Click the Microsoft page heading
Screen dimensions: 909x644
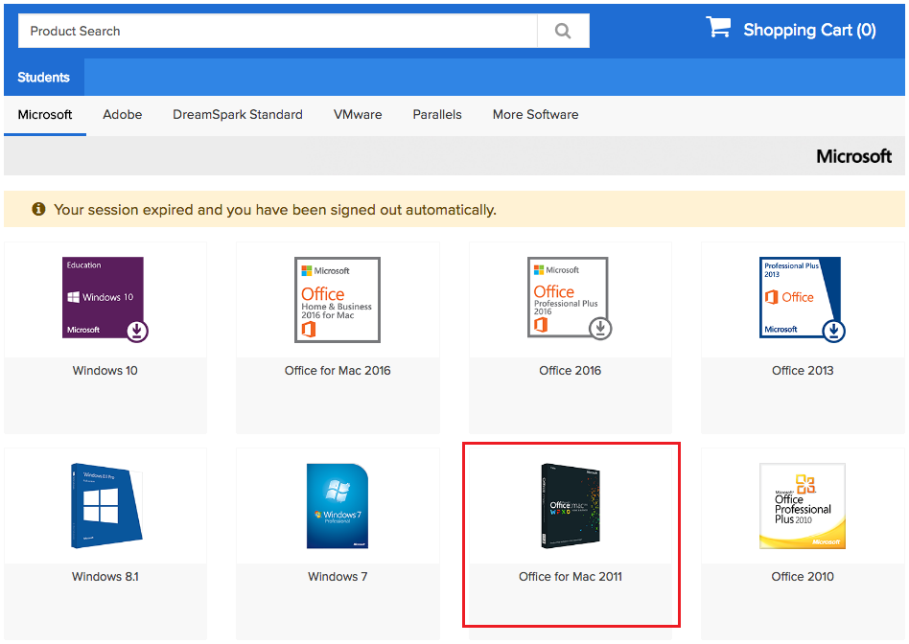pyautogui.click(x=854, y=156)
